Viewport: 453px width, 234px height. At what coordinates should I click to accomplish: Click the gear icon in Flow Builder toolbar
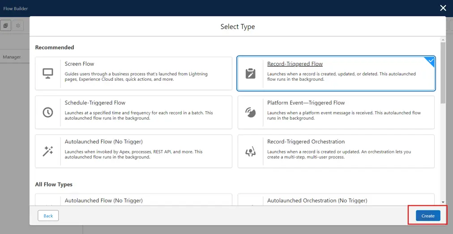click(18, 26)
